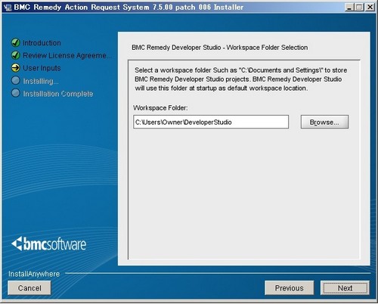Click the installer icon in the title bar
Image resolution: width=378 pixels, height=304 pixels.
pyautogui.click(x=8, y=8)
